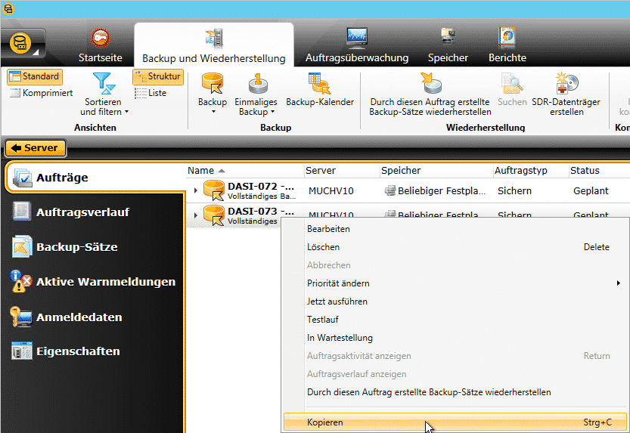Click Geplant status of DASI-072

591,191
